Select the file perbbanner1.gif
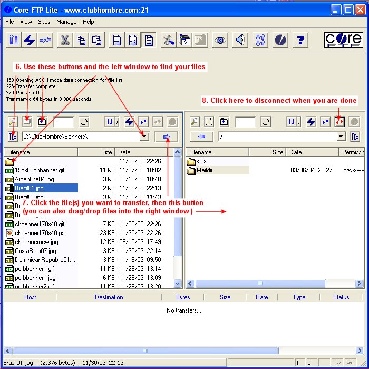Screen dimensions: 369x369 click(34, 269)
